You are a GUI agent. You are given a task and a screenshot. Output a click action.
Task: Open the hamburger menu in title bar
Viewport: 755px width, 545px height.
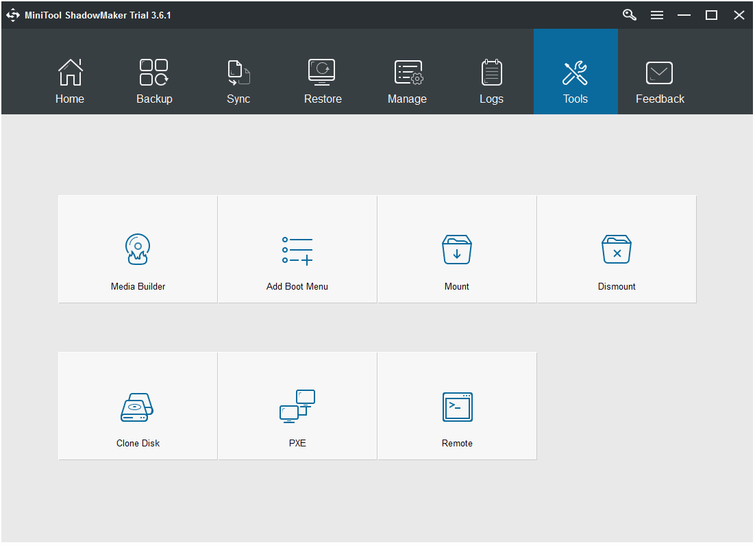(657, 14)
